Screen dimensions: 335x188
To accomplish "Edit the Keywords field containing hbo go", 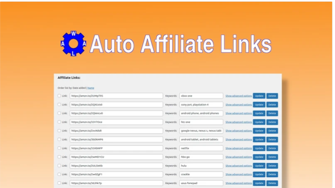I will click(201, 157).
